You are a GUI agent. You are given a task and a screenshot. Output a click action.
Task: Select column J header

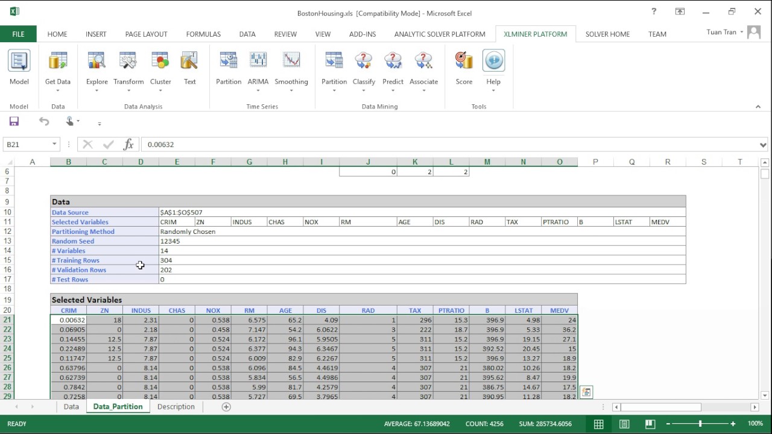(x=368, y=162)
